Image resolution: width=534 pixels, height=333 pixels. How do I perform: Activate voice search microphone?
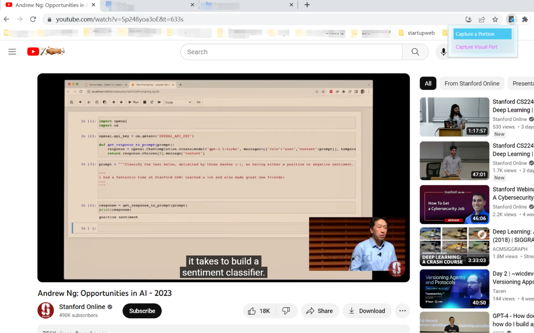point(443,52)
